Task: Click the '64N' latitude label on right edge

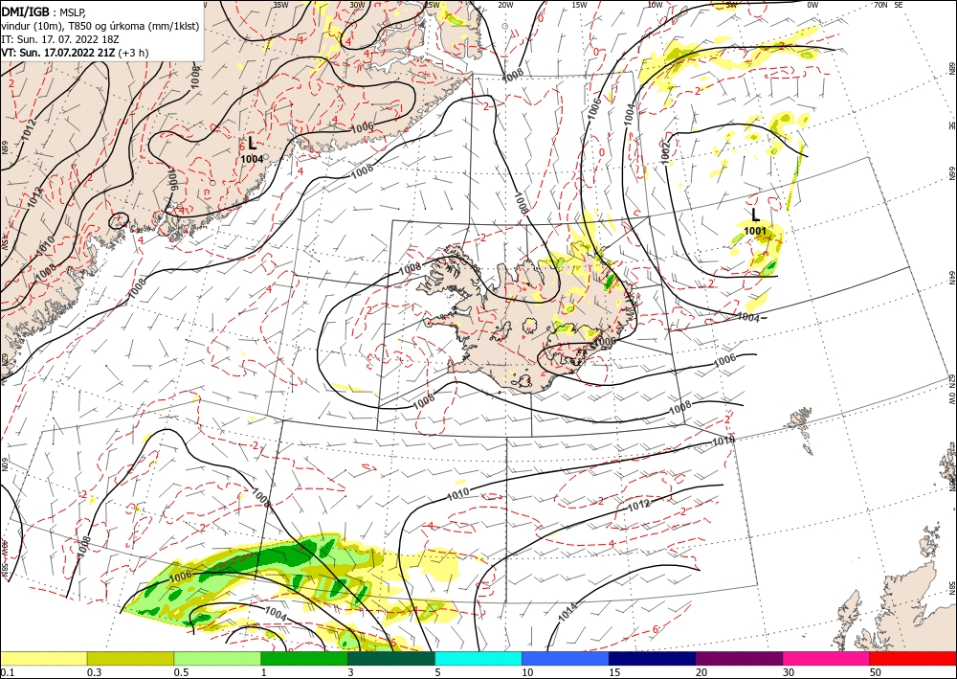Action: [x=952, y=278]
